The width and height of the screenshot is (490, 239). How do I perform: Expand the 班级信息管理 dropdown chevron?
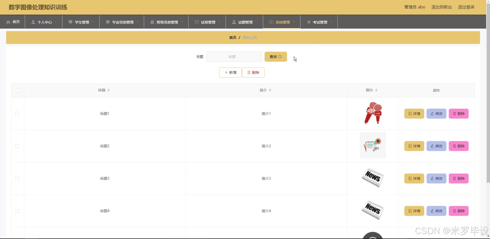(182, 22)
